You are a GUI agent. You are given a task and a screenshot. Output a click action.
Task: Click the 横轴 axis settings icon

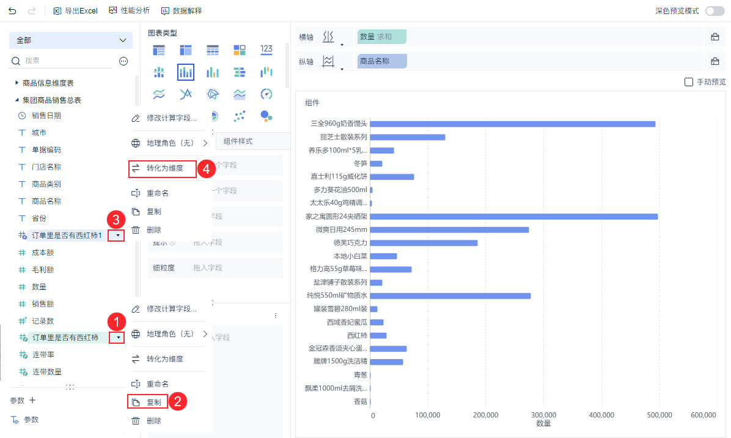pos(328,37)
